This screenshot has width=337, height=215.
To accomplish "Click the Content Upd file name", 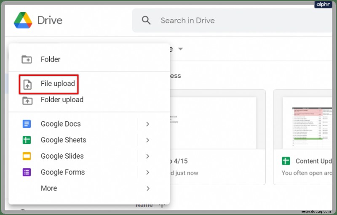I will (314, 161).
